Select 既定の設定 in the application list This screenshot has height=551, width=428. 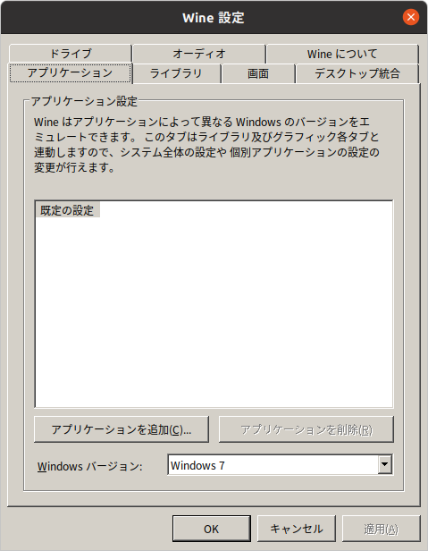[x=67, y=210]
